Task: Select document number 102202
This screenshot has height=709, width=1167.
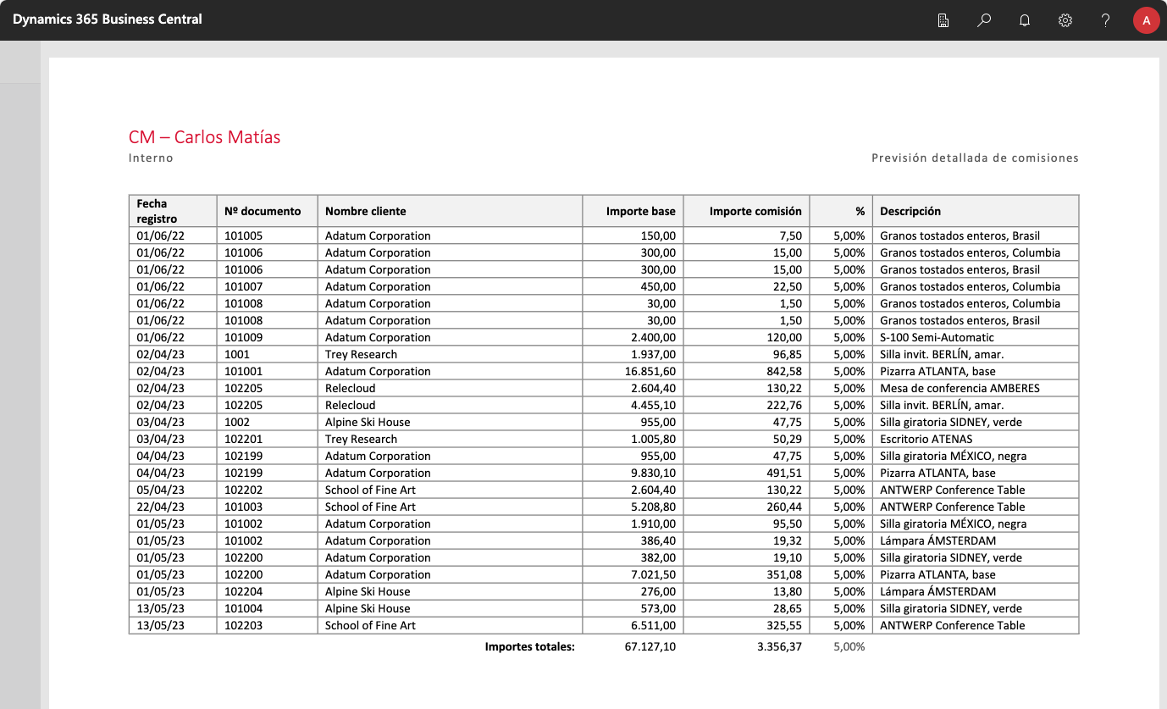Action: click(244, 490)
